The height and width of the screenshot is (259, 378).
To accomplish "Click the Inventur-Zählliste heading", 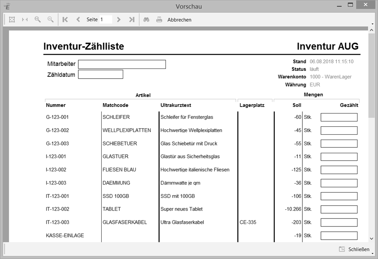I will [x=84, y=46].
